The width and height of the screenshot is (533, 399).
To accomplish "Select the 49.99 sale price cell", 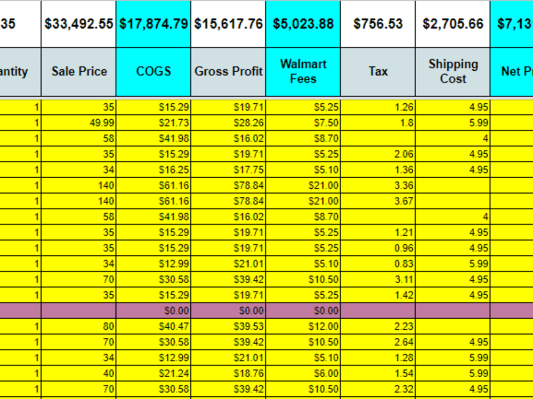I will 78,123.
